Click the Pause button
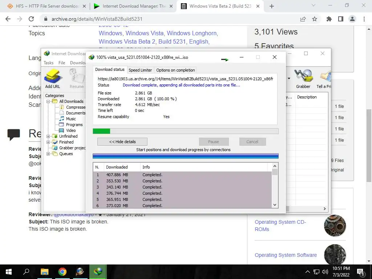This screenshot has height=279, width=372. tap(214, 142)
